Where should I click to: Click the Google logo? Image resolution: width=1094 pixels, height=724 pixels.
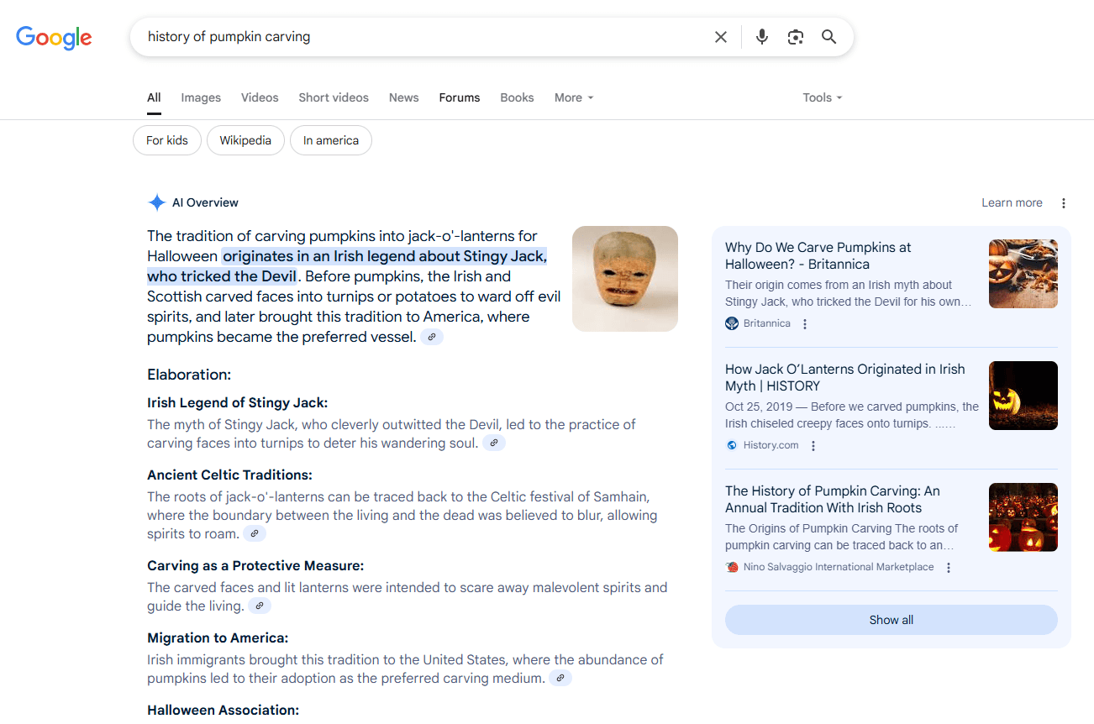point(54,37)
